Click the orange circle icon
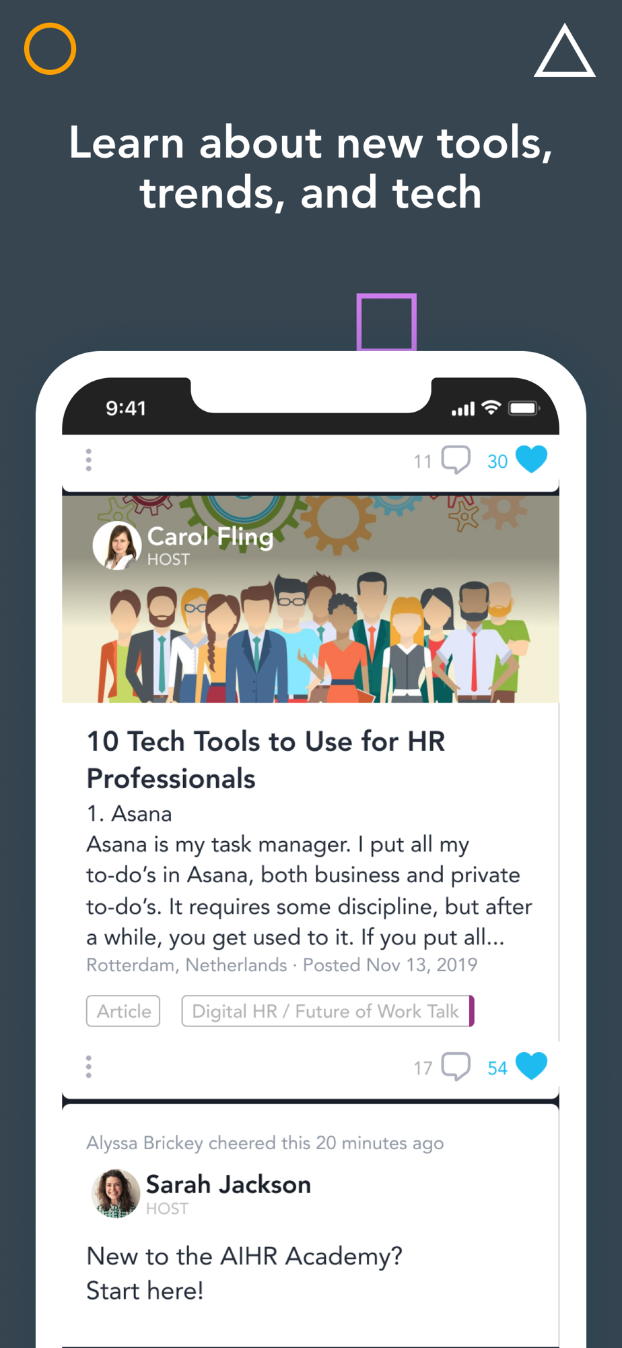622x1348 pixels. pyautogui.click(x=50, y=49)
